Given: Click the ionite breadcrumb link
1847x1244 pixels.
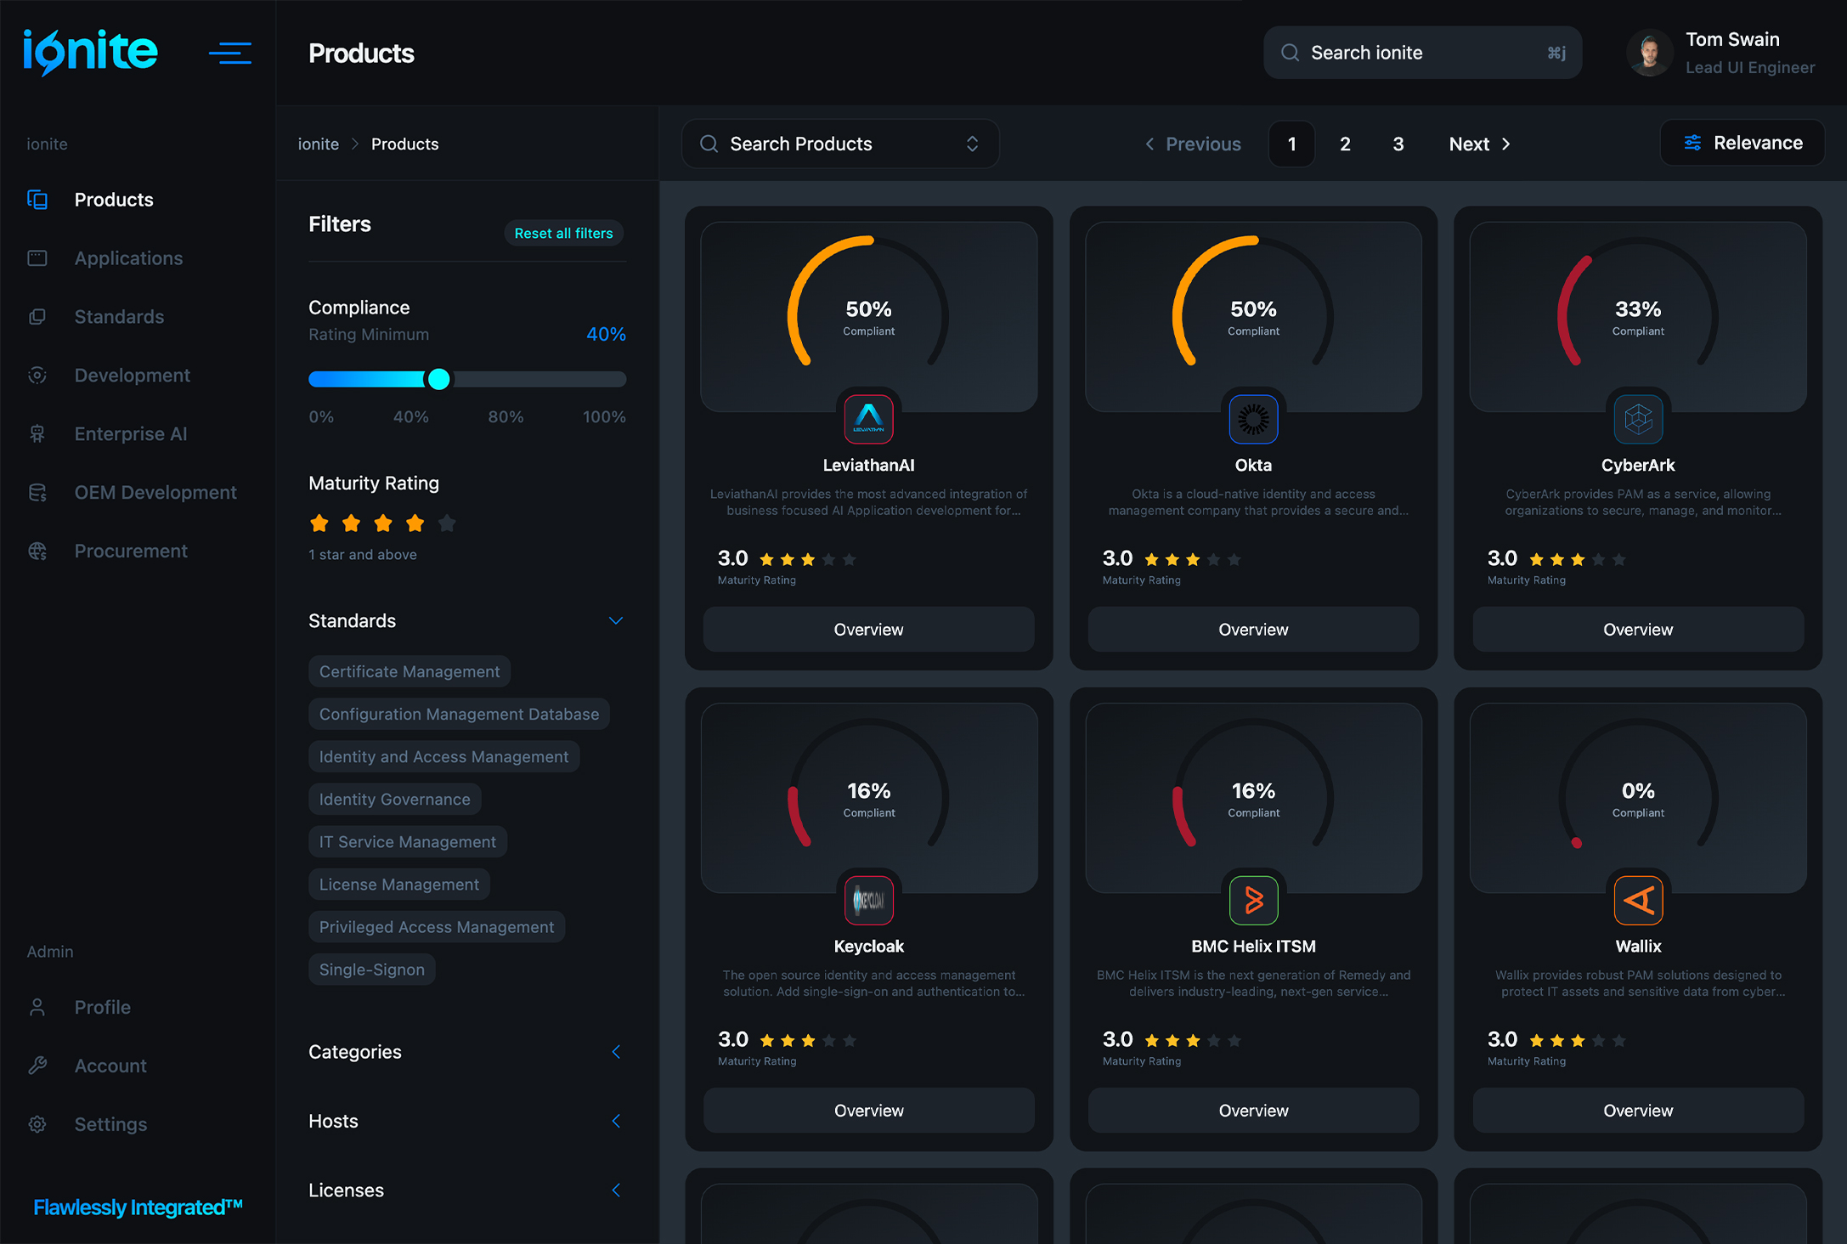Looking at the screenshot, I should click(319, 144).
